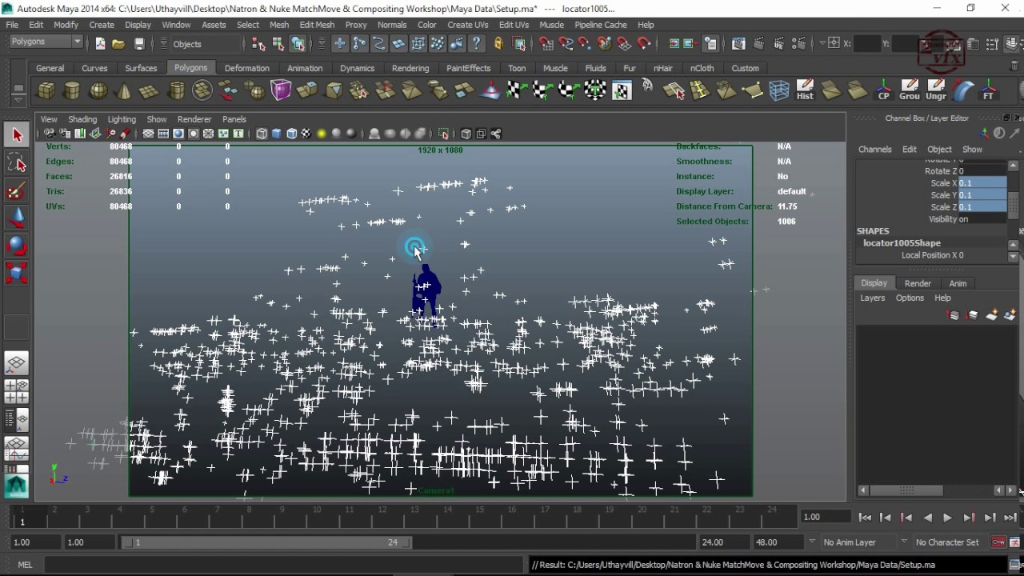
Task: Click the FT shelf button
Action: tap(989, 90)
